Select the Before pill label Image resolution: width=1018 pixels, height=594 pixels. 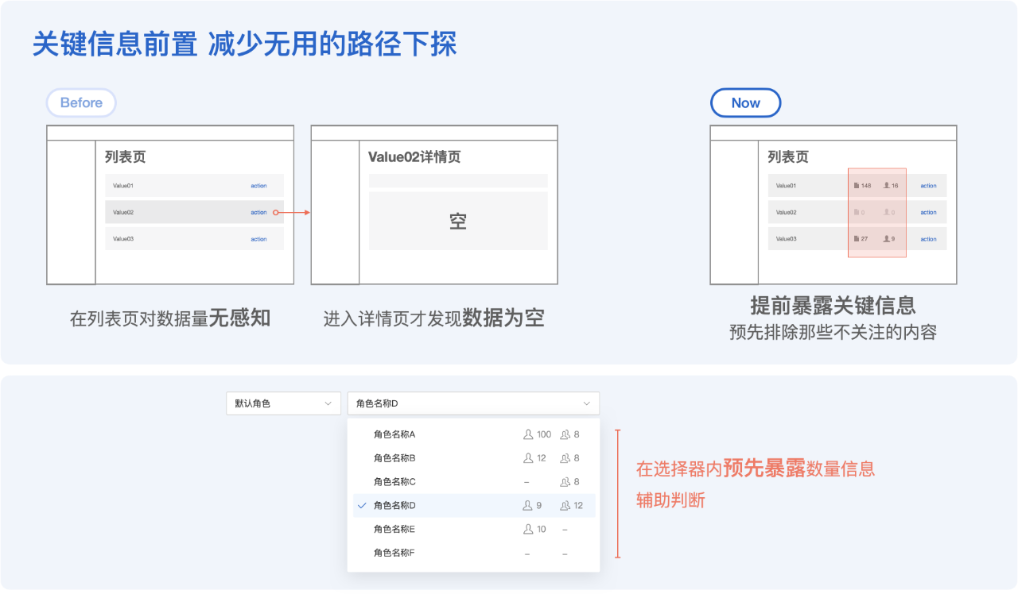[81, 103]
